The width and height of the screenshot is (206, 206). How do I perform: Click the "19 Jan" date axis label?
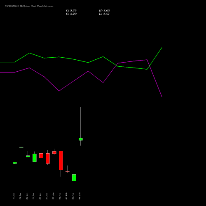click(14, 196)
